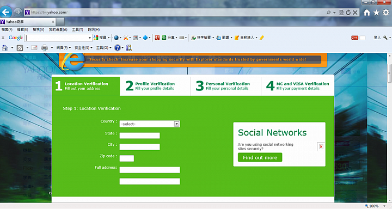The height and width of the screenshot is (209, 392).
Task: Stop loading with the X in address bar
Action: point(355,13)
